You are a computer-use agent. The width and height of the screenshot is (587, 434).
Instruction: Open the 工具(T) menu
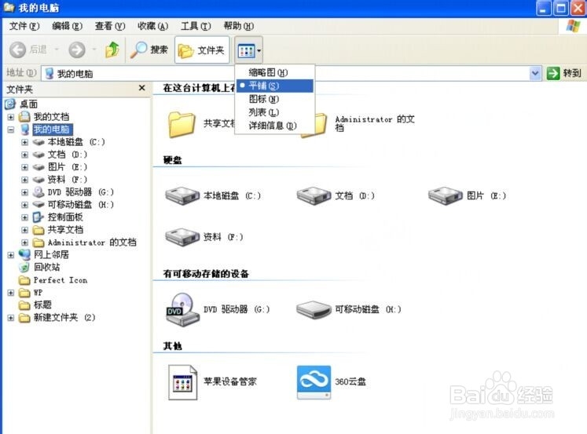coord(196,26)
